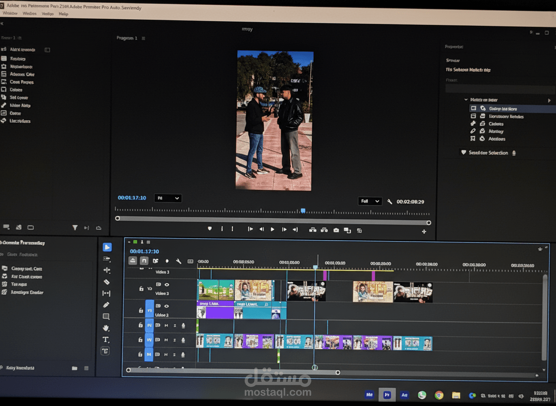556x406 pixels.
Task: Select the Rectangle tool
Action: click(106, 316)
